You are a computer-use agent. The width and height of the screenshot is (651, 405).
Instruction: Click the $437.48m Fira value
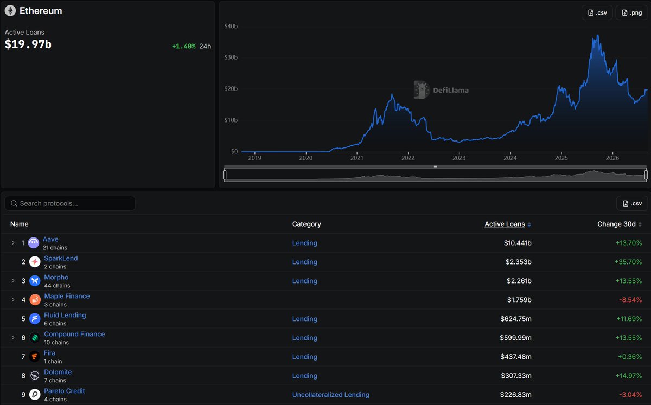(516, 357)
